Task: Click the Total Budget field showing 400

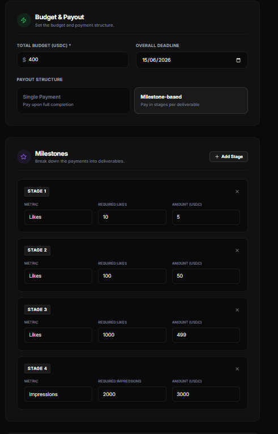Action: point(72,60)
